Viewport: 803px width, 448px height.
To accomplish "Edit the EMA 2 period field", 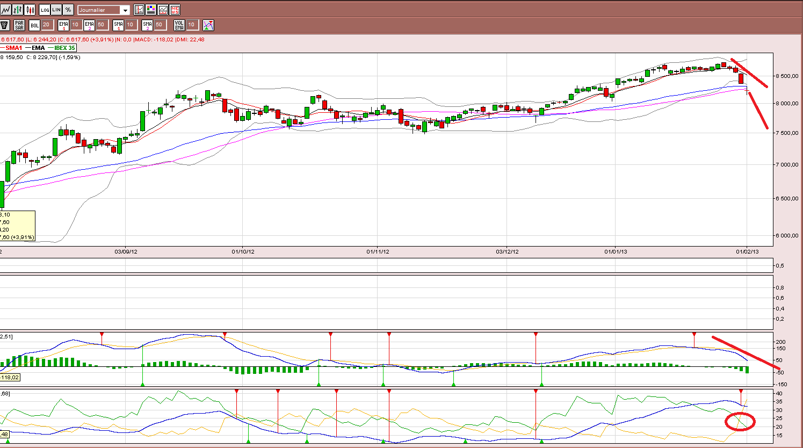I will pos(102,25).
